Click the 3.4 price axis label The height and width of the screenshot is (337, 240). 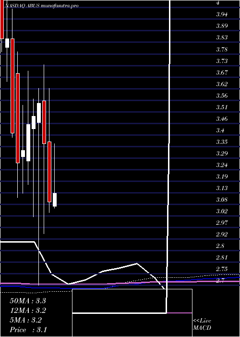(220, 130)
